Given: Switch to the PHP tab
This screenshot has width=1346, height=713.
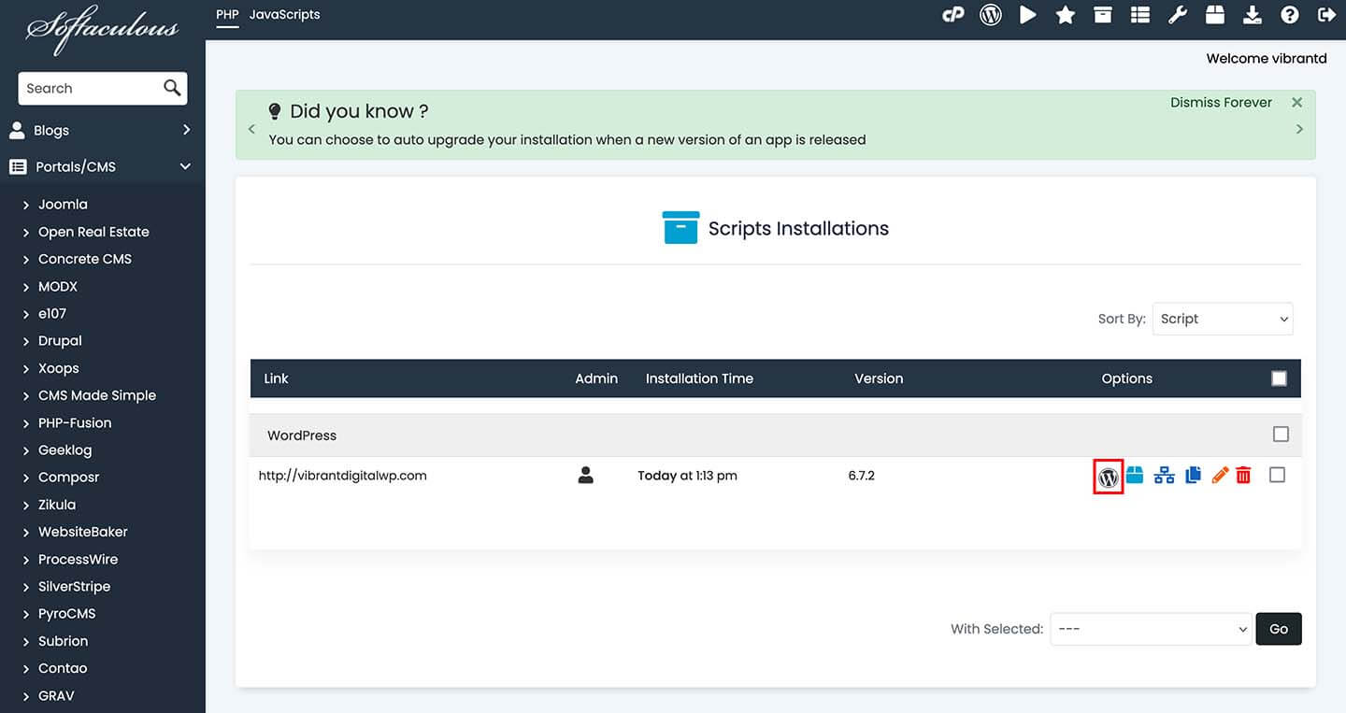Looking at the screenshot, I should [227, 14].
